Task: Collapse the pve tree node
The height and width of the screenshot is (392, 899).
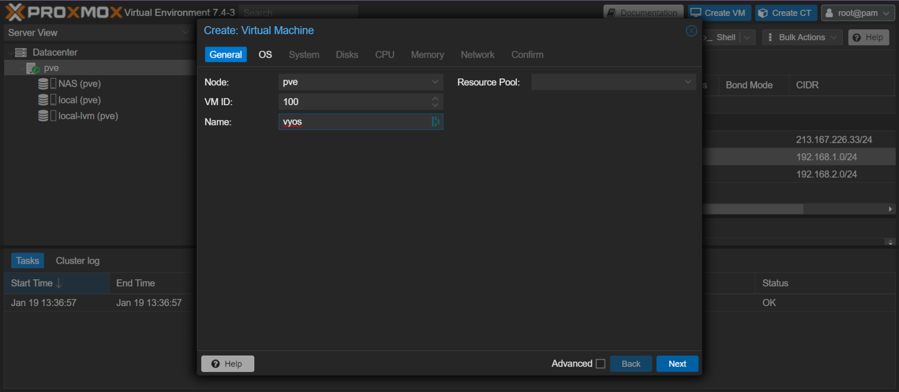Action: [22, 68]
